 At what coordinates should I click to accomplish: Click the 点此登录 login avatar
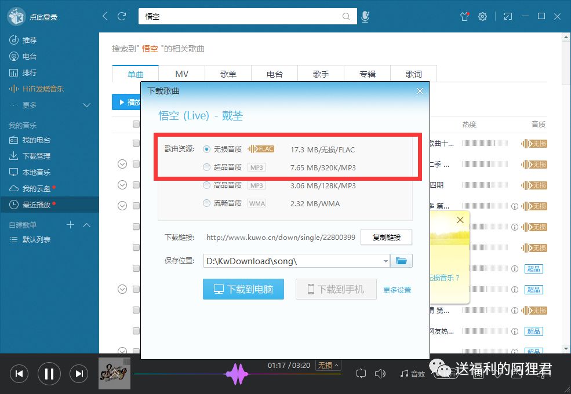point(16,16)
